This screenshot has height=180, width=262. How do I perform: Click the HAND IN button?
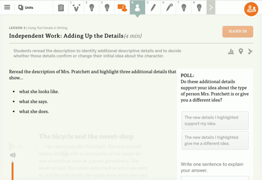tap(238, 31)
